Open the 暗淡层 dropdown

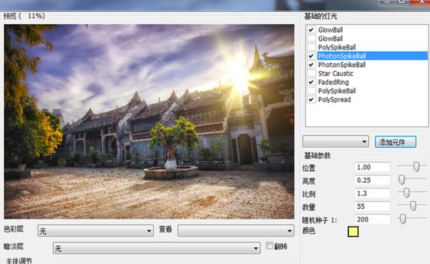(157, 248)
